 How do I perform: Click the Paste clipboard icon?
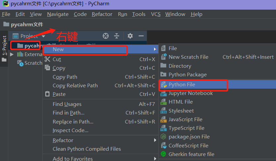coord(47,94)
